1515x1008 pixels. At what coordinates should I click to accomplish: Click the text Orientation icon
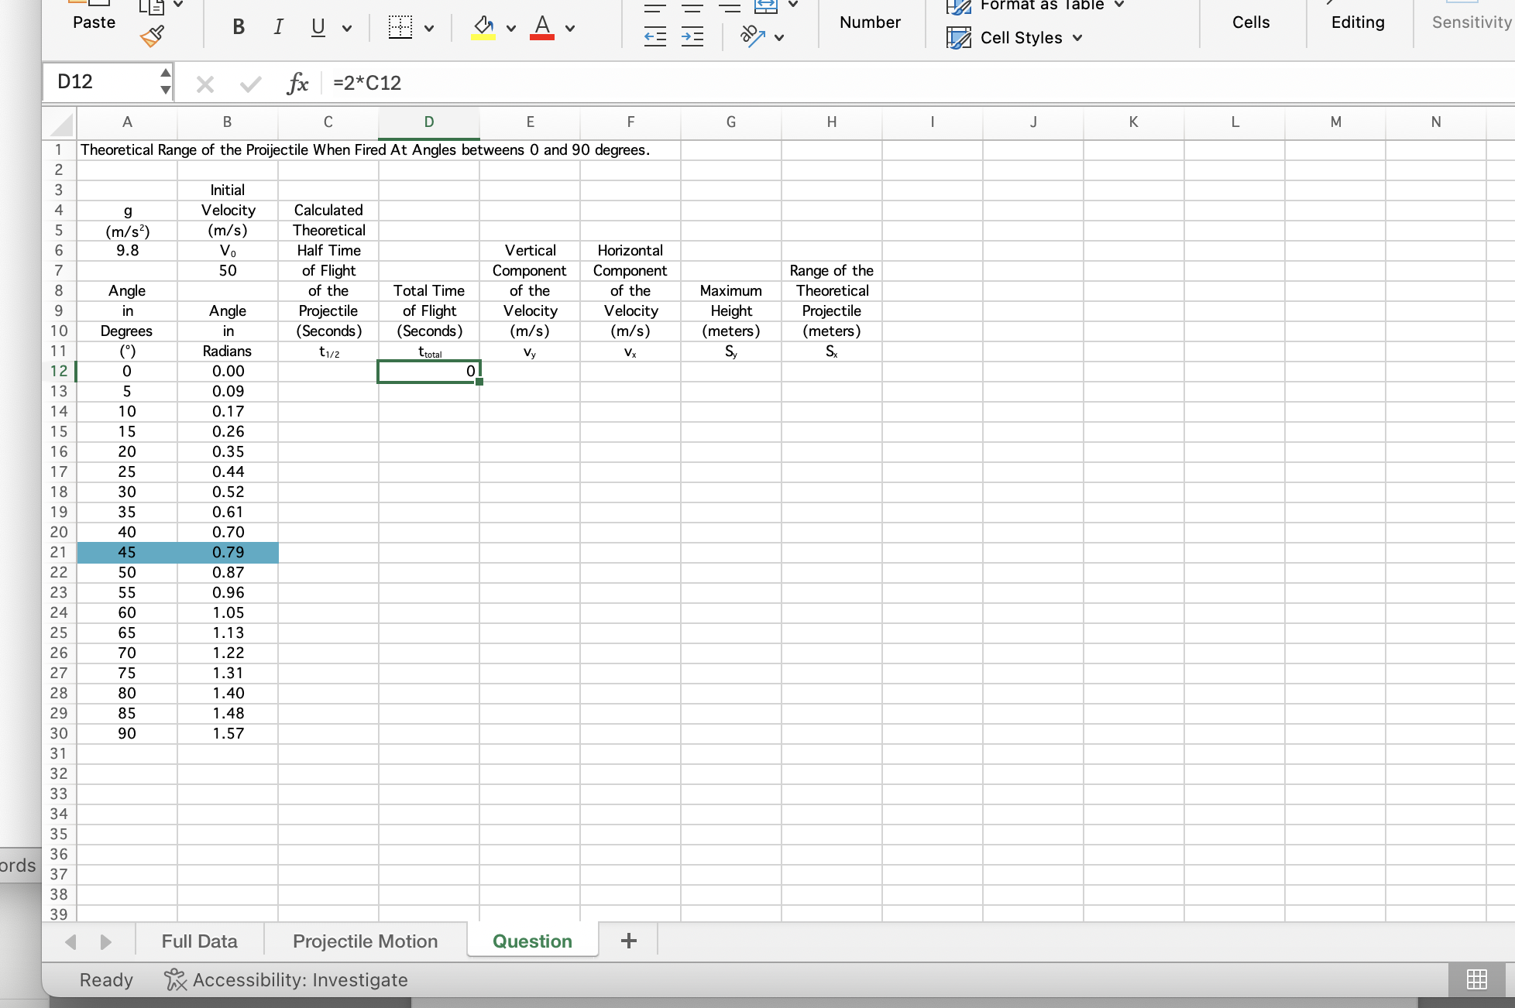tap(753, 36)
